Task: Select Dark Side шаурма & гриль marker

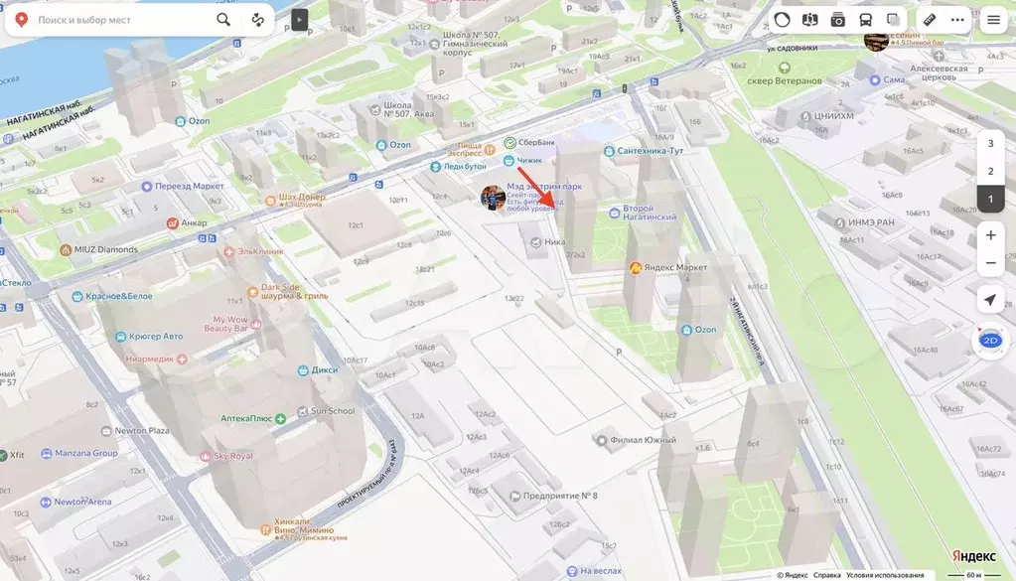Action: [x=252, y=291]
